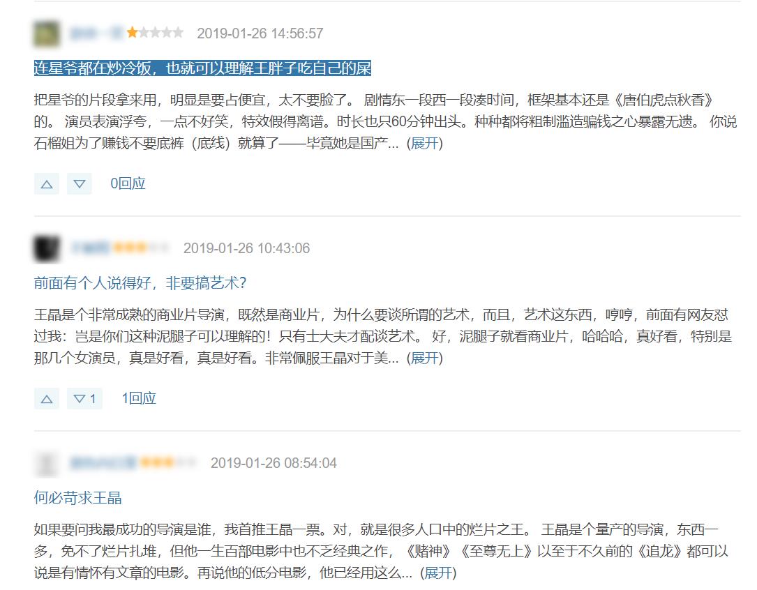757x590 pixels.
Task: Open the first reviewer's avatar
Action: pyautogui.click(x=46, y=33)
